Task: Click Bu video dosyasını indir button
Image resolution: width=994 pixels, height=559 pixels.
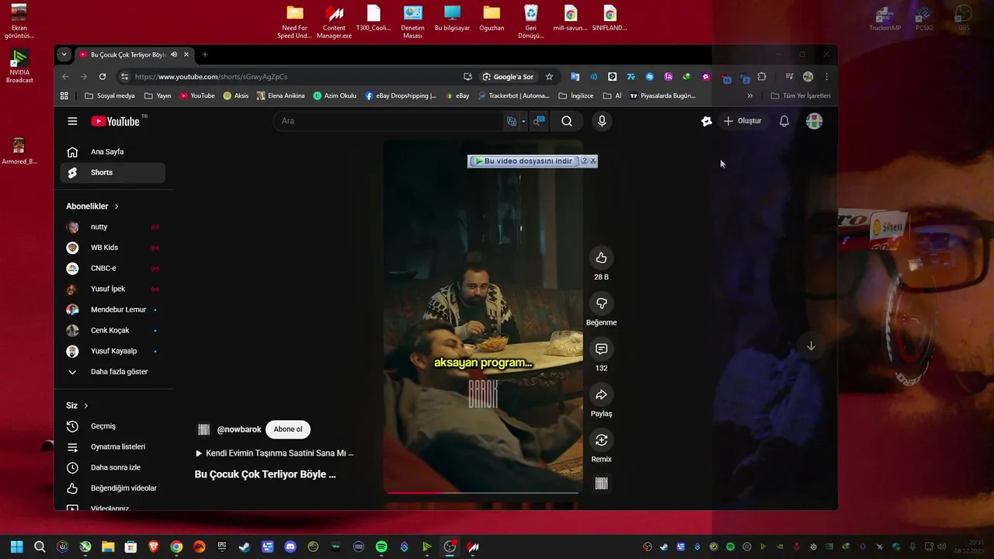Action: (x=525, y=161)
